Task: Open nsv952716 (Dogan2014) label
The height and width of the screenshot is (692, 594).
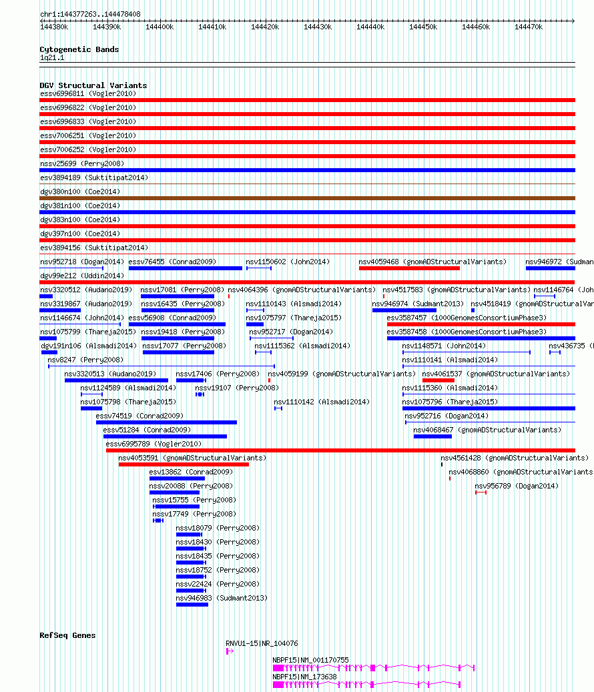Action: pyautogui.click(x=447, y=416)
